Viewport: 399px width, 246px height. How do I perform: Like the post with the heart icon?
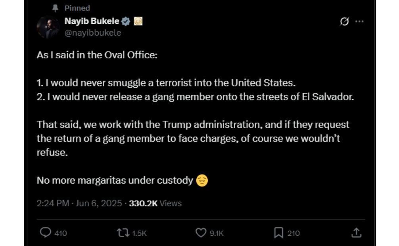point(201,233)
